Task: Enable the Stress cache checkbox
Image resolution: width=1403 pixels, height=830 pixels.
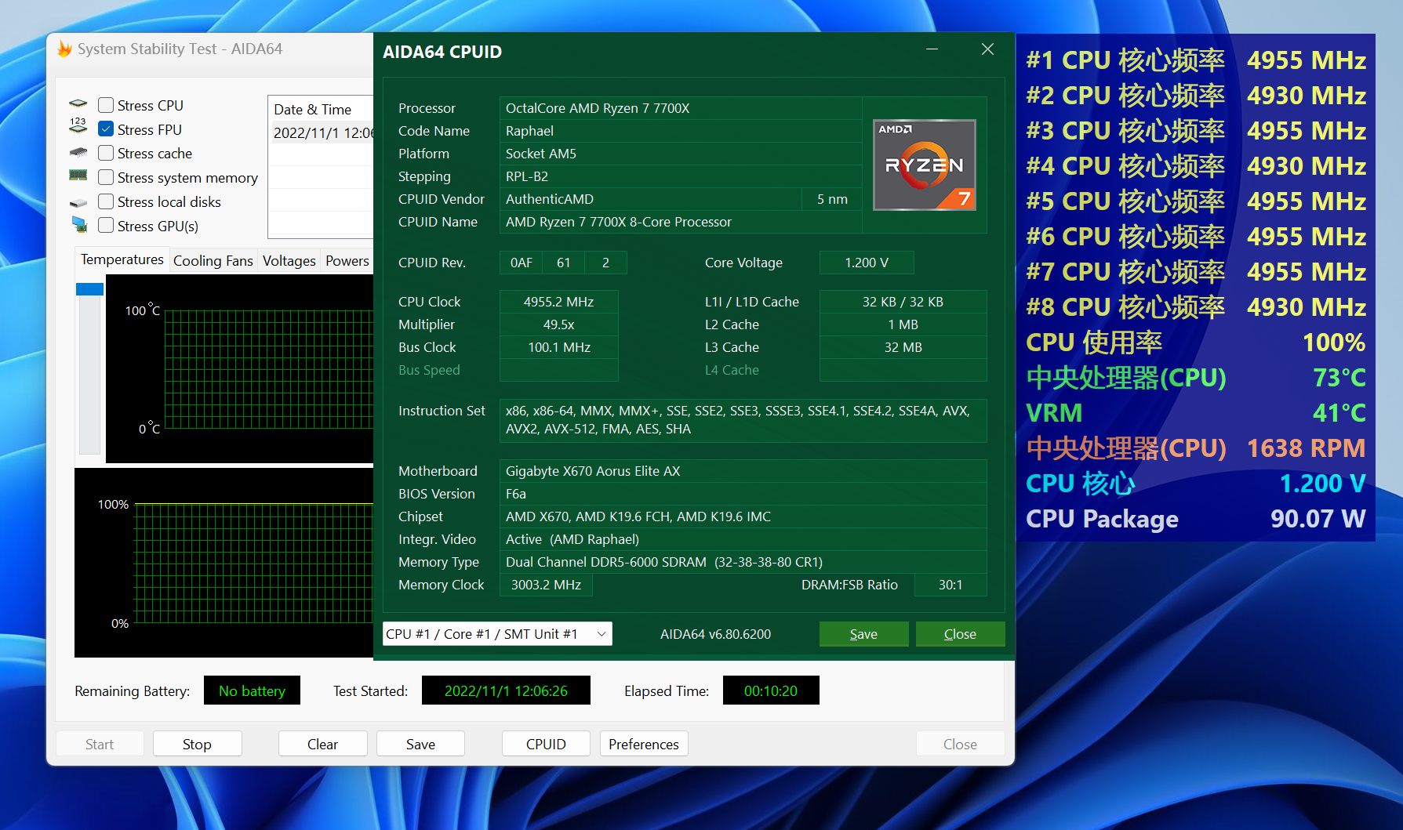Action: 106,154
